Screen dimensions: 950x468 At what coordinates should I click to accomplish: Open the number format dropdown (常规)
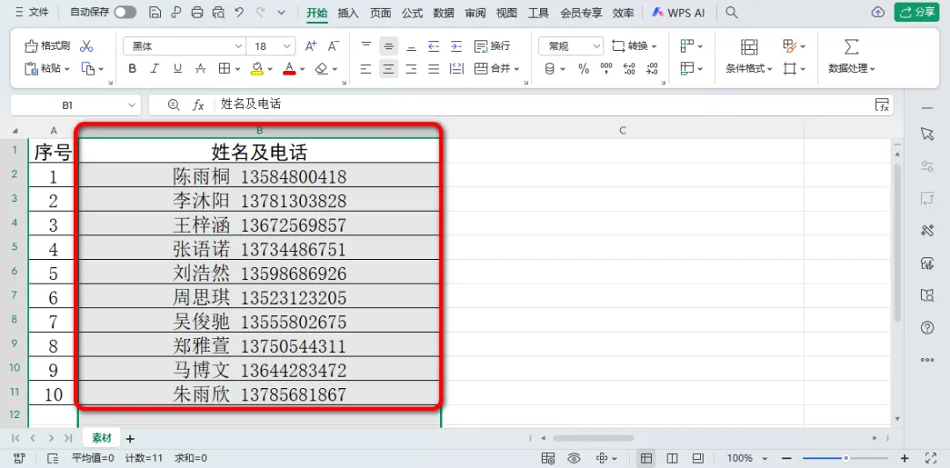coord(596,46)
